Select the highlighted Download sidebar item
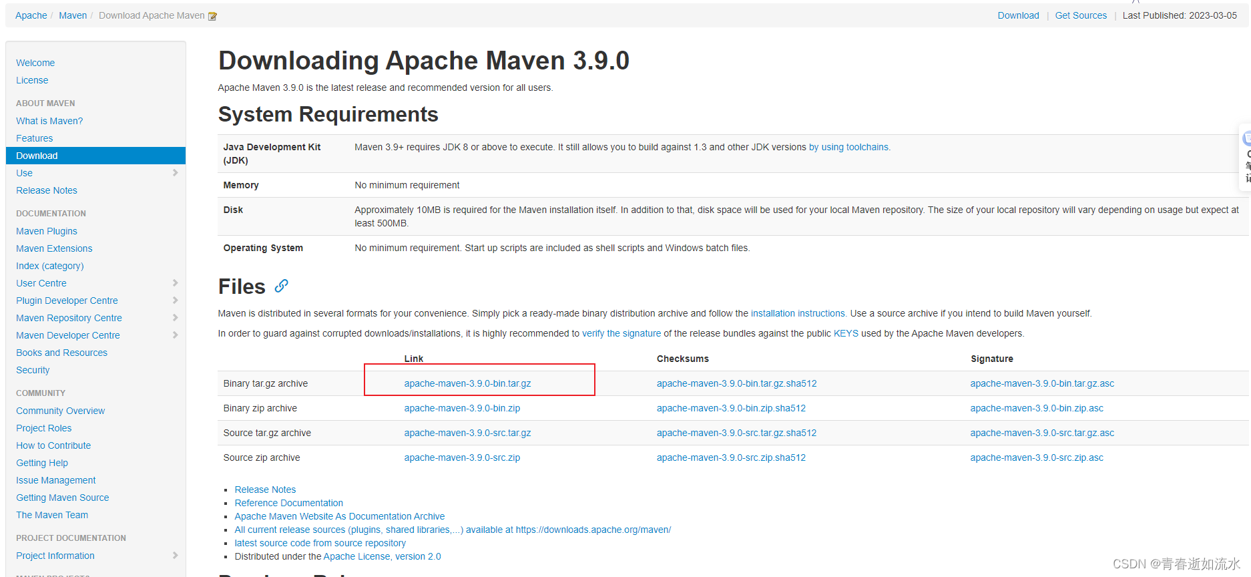Screen dimensions: 1251x577 coord(95,156)
